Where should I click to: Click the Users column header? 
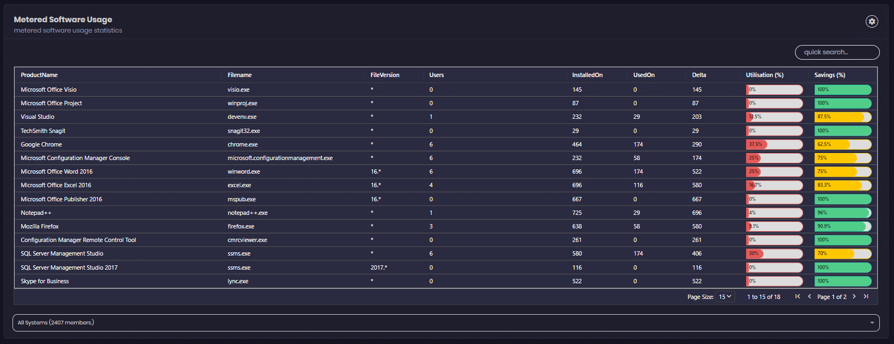click(436, 75)
